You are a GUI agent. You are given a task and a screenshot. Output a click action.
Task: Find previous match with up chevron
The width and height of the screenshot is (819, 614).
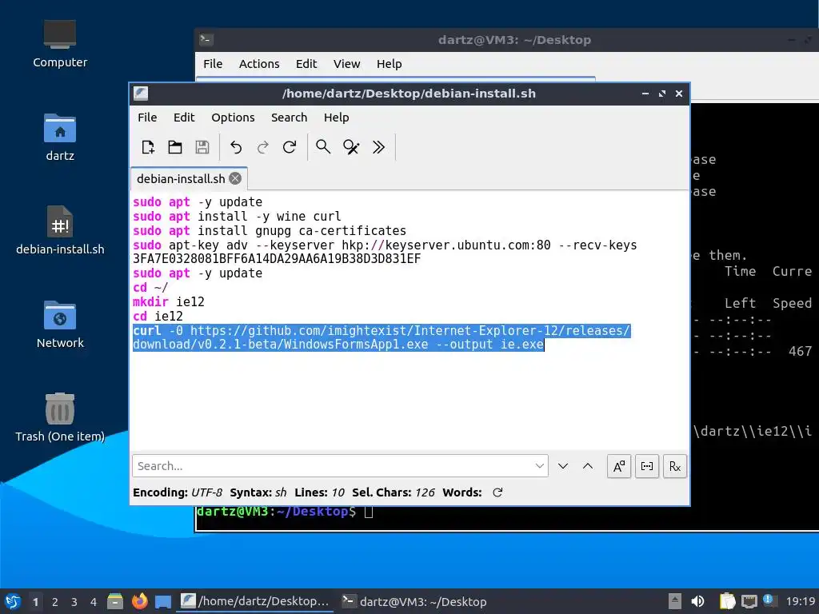[x=588, y=466]
